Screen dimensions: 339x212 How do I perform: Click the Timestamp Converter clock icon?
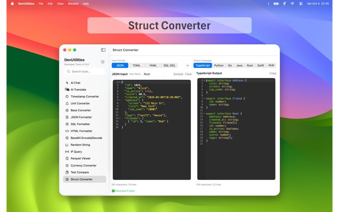(x=67, y=96)
